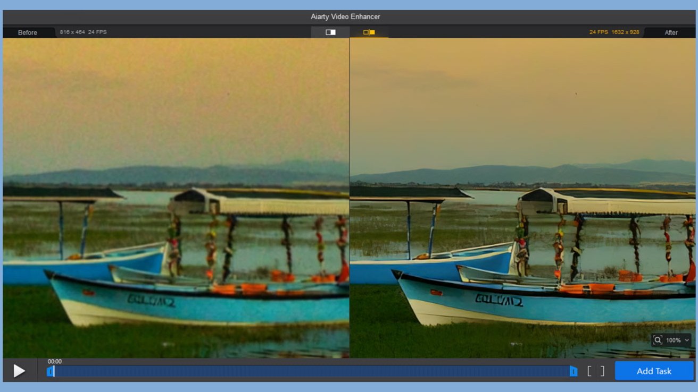
Task: Seek to the middle of the timeline bar
Action: (312, 371)
